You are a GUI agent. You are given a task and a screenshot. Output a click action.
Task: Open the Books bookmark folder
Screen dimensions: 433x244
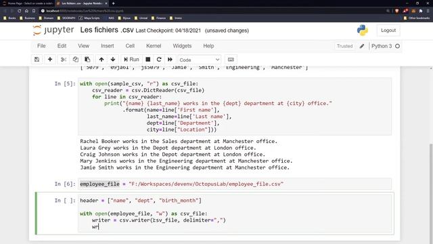click(x=9, y=18)
